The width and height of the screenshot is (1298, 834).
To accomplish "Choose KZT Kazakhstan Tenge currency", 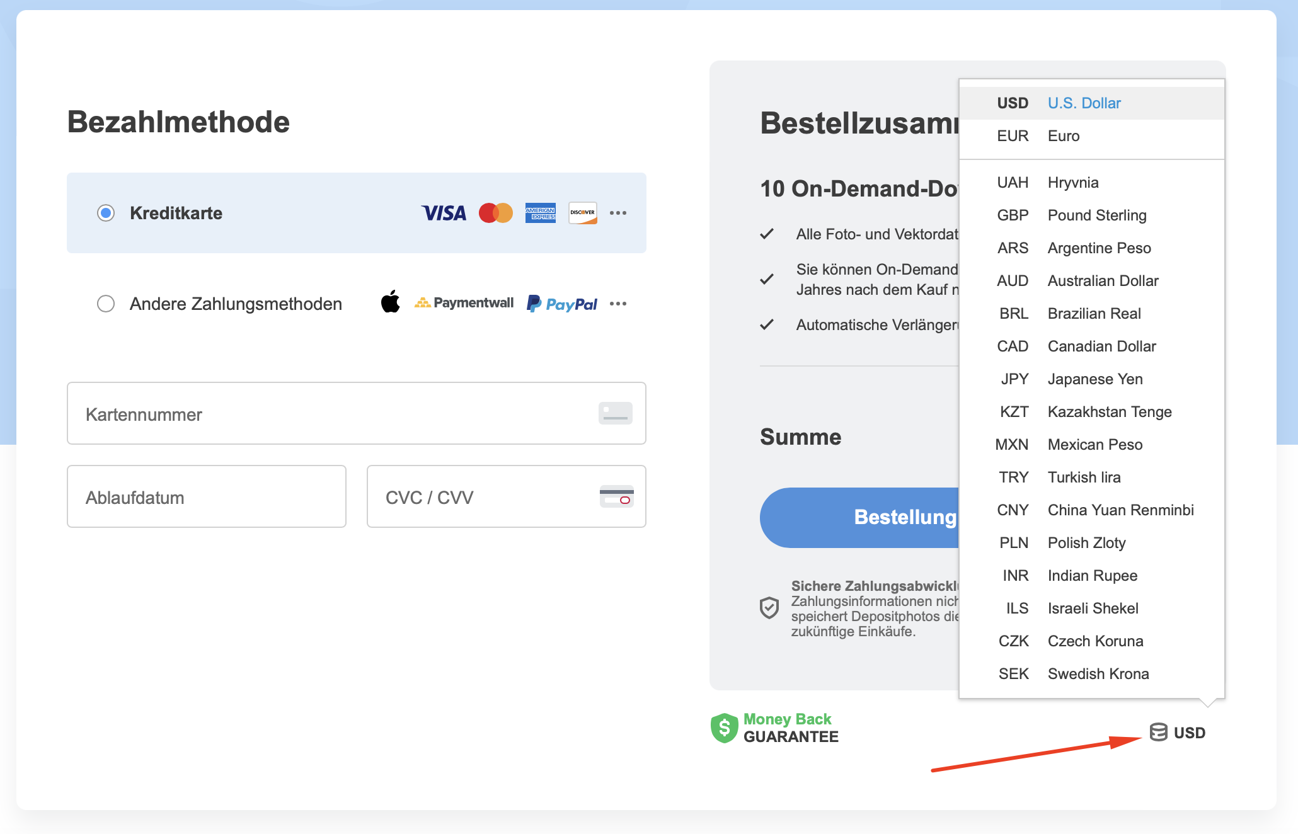I will 1092,412.
